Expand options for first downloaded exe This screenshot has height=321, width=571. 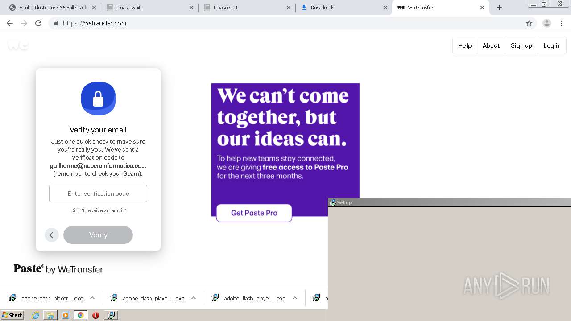click(92, 298)
